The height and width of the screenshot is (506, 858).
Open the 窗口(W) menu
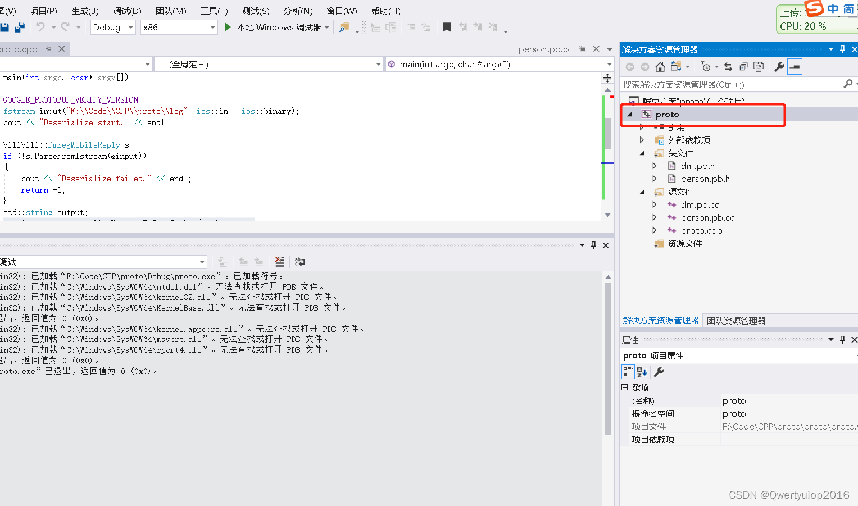(342, 11)
